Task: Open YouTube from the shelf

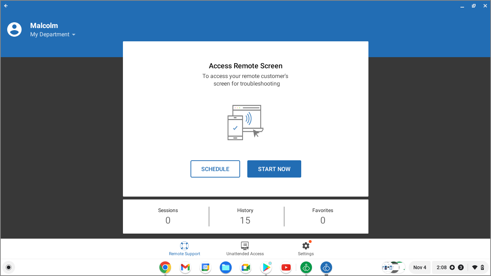Action: point(286,267)
